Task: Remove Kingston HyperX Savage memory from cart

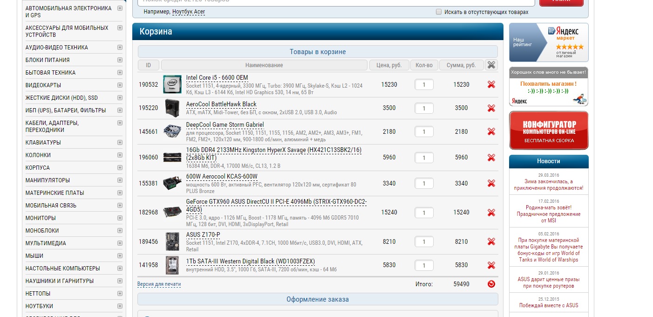Action: 491,158
